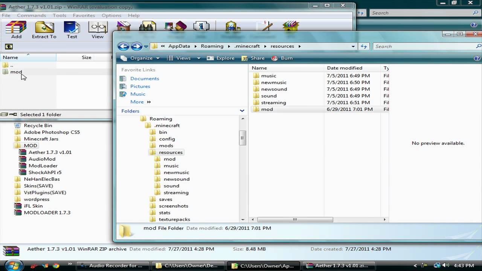Screen dimensions: 482x271
Task: Open the address bar history dropdown
Action: (x=353, y=46)
